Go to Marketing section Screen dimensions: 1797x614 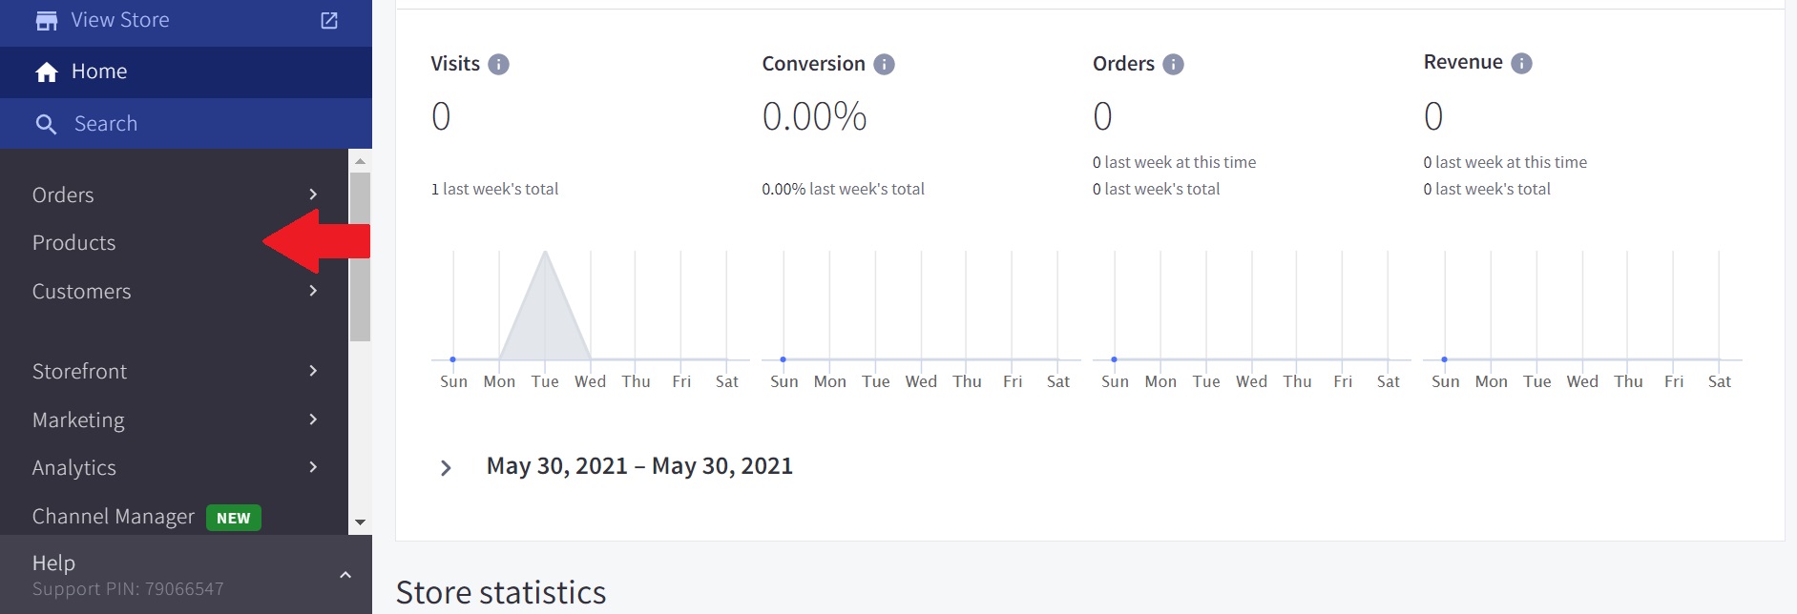pos(78,420)
